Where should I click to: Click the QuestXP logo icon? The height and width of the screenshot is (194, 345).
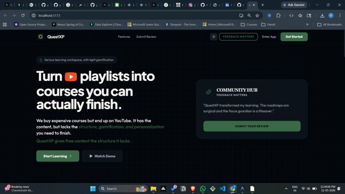pos(41,37)
